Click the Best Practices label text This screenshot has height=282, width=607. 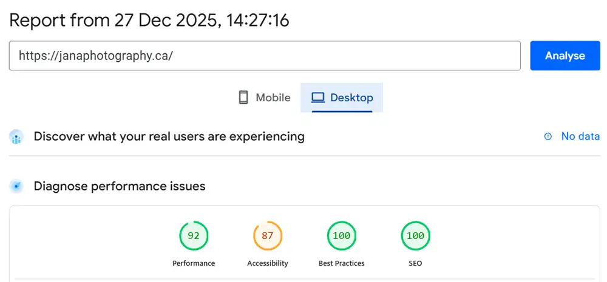coord(342,263)
